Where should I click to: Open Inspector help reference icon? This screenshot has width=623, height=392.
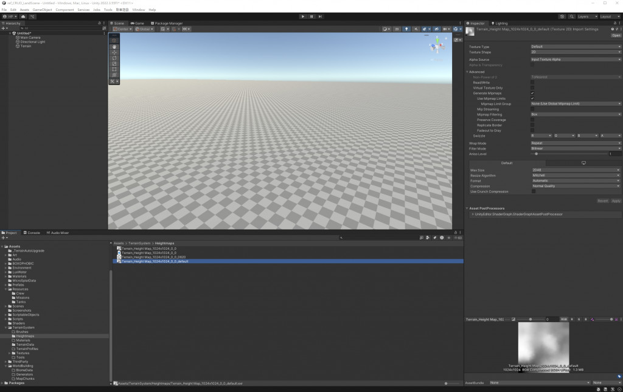tap(612, 29)
